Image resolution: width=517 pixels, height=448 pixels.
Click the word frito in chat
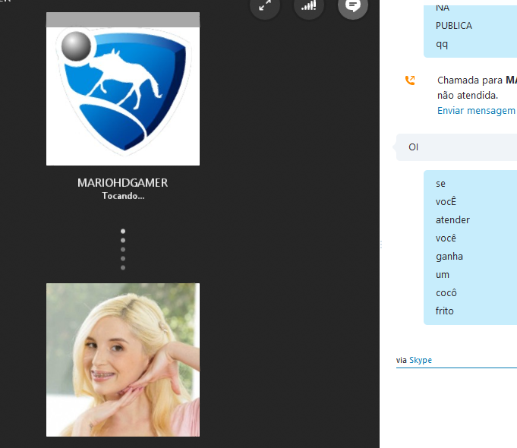(444, 311)
